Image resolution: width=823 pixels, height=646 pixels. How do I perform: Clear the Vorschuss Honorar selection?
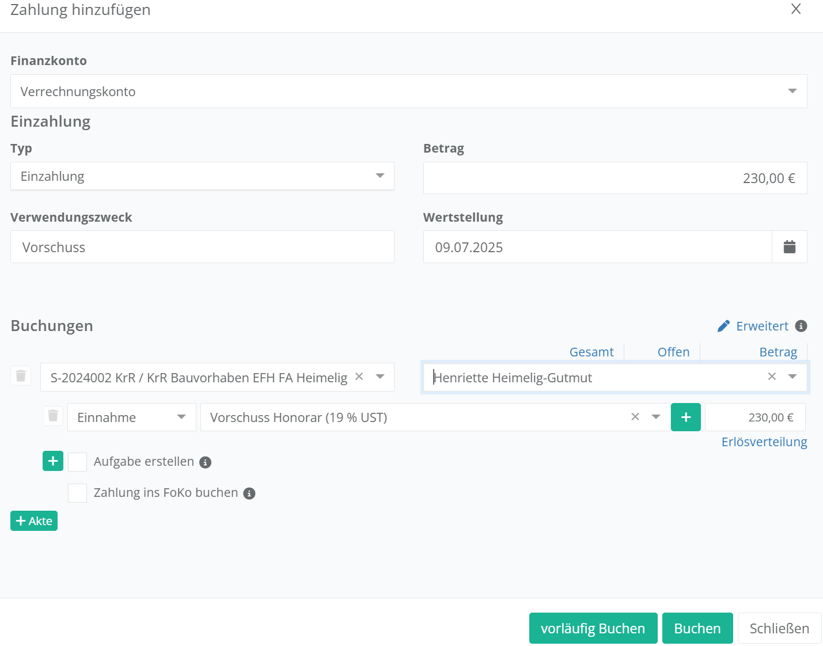click(x=635, y=417)
